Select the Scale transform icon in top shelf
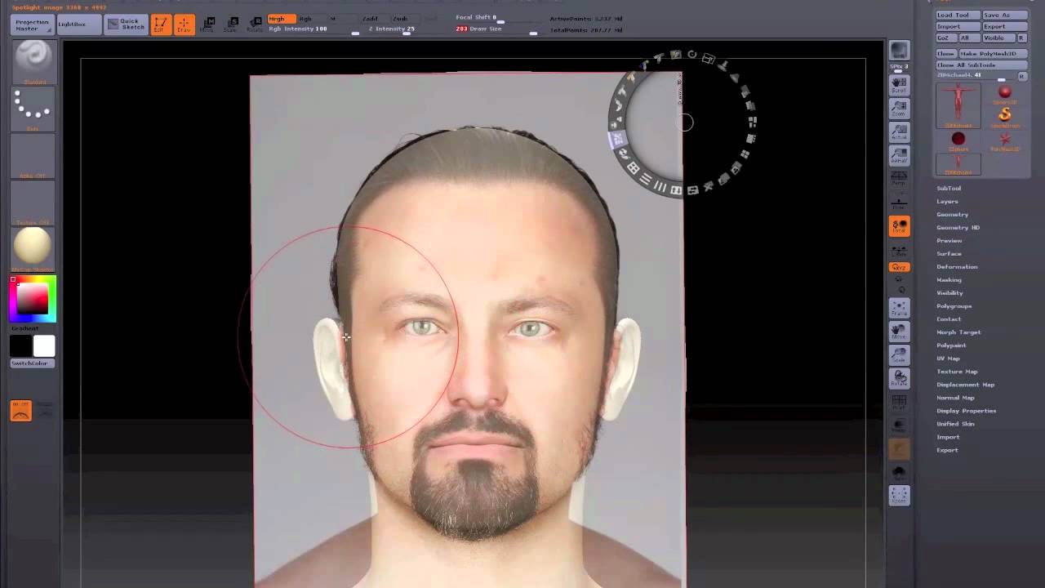 click(232, 24)
